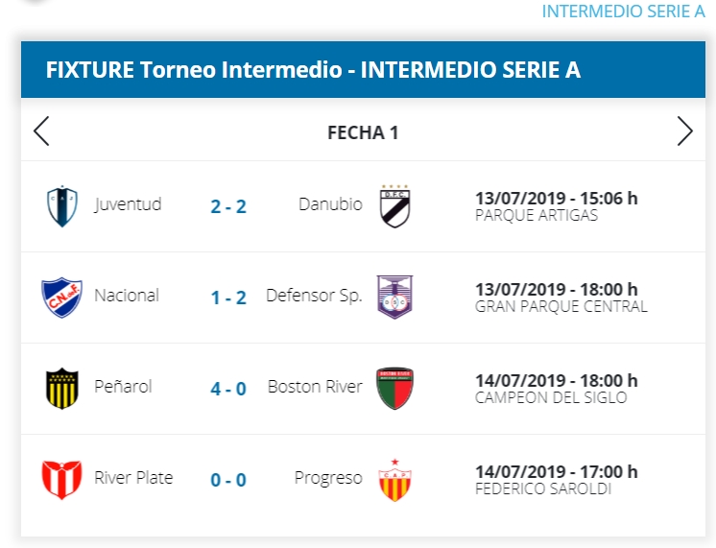Click the Progreso team crest
The width and height of the screenshot is (716, 548).
pos(394,479)
